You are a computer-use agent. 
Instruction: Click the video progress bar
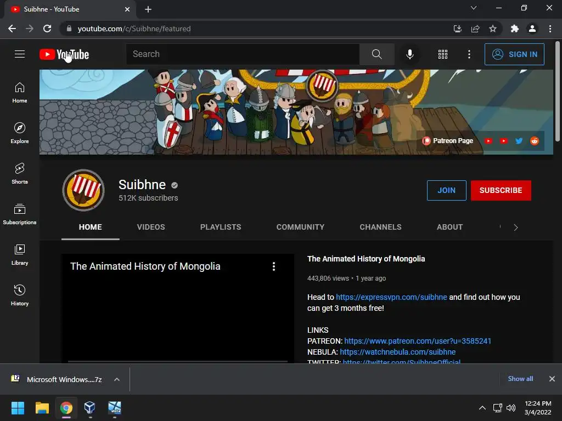click(x=178, y=362)
